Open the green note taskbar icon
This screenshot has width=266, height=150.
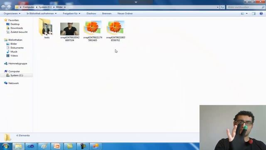[x=70, y=146]
